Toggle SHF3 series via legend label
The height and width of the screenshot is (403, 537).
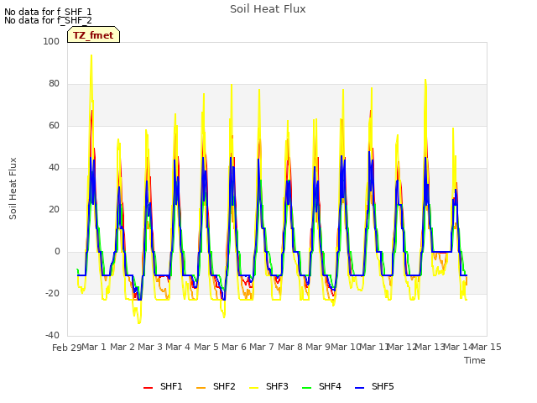[x=277, y=386]
